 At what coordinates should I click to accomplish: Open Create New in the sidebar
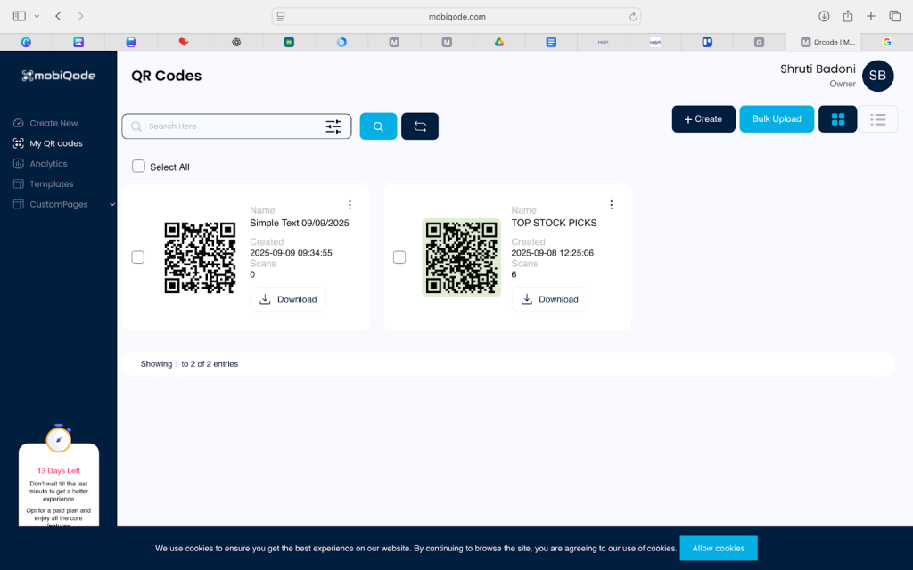53,123
